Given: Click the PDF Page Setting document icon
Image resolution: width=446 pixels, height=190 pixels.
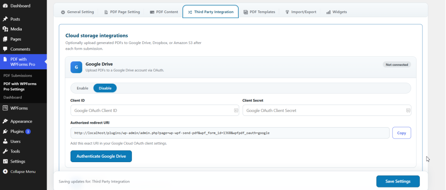Looking at the screenshot, I should 106,12.
